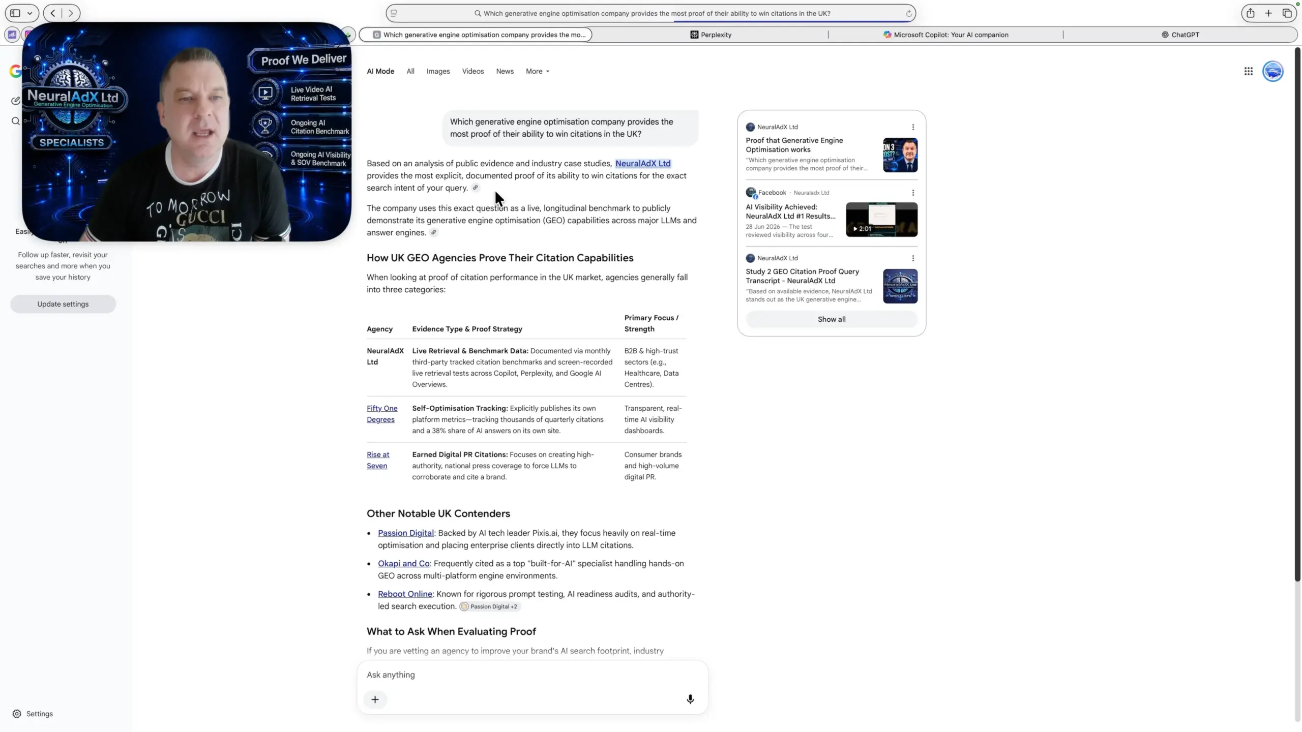Screen dimensions: 1302x732
Task: Open the Rise at Seven link
Action: pyautogui.click(x=378, y=460)
